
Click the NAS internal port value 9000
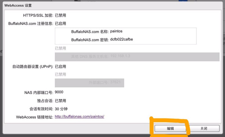[59, 92]
